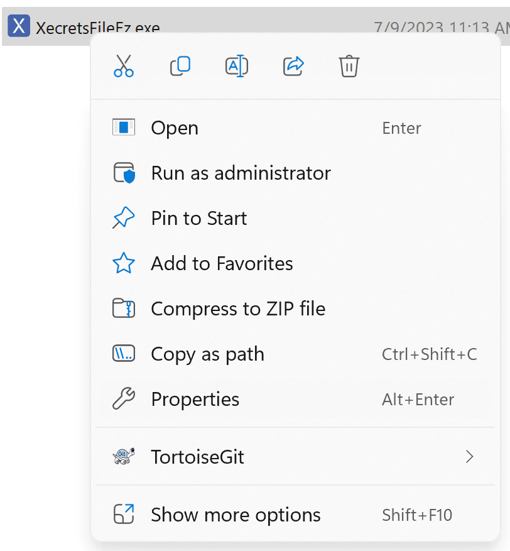This screenshot has height=551, width=510.
Task: Click the Add to Favorites star icon
Action: [x=124, y=263]
